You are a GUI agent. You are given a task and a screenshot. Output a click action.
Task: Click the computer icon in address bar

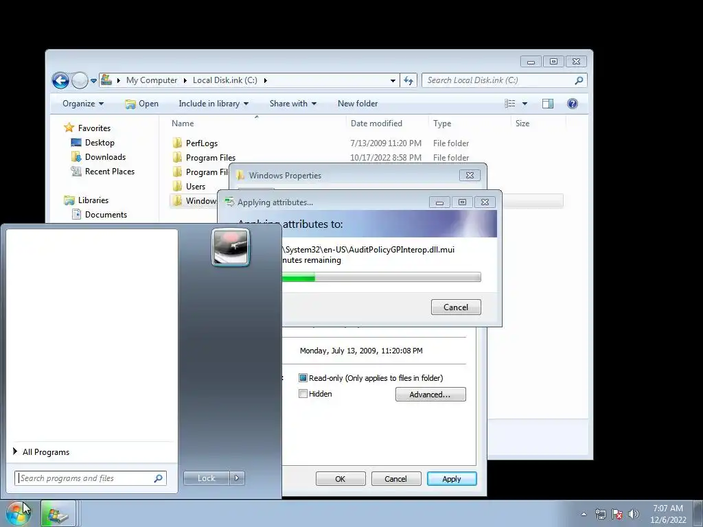point(106,80)
